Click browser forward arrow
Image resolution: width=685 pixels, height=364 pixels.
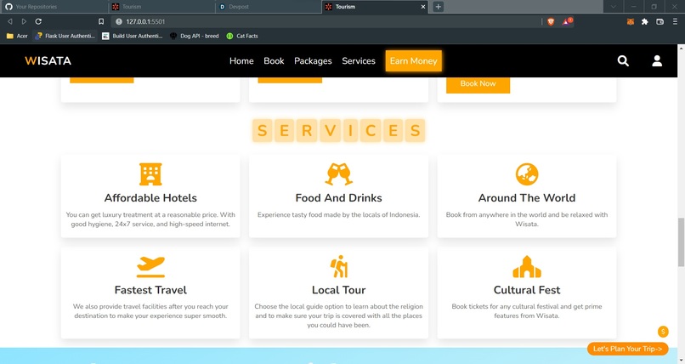click(24, 21)
